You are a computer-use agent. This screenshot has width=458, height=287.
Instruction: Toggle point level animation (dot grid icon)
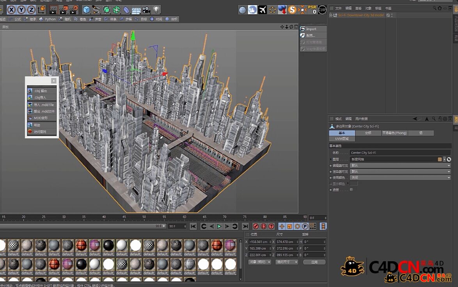pyautogui.click(x=312, y=226)
